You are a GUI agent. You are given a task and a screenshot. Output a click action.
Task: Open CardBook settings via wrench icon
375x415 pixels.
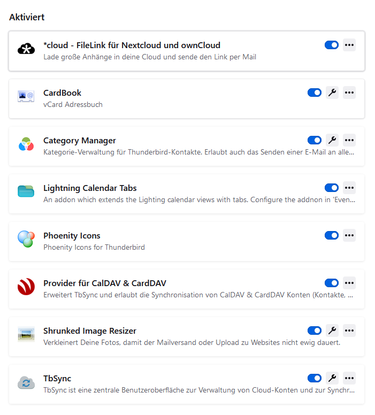click(x=332, y=93)
